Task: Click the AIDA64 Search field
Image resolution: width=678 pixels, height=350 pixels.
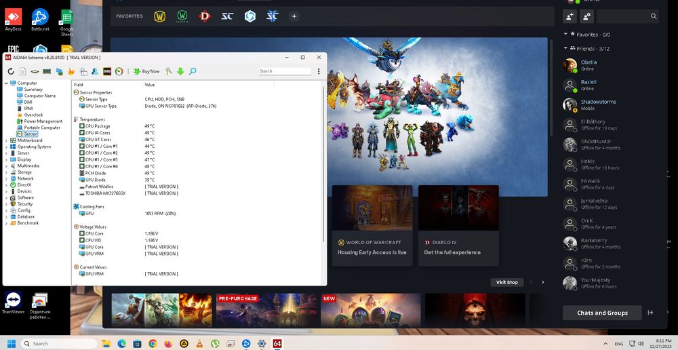Action: (285, 71)
